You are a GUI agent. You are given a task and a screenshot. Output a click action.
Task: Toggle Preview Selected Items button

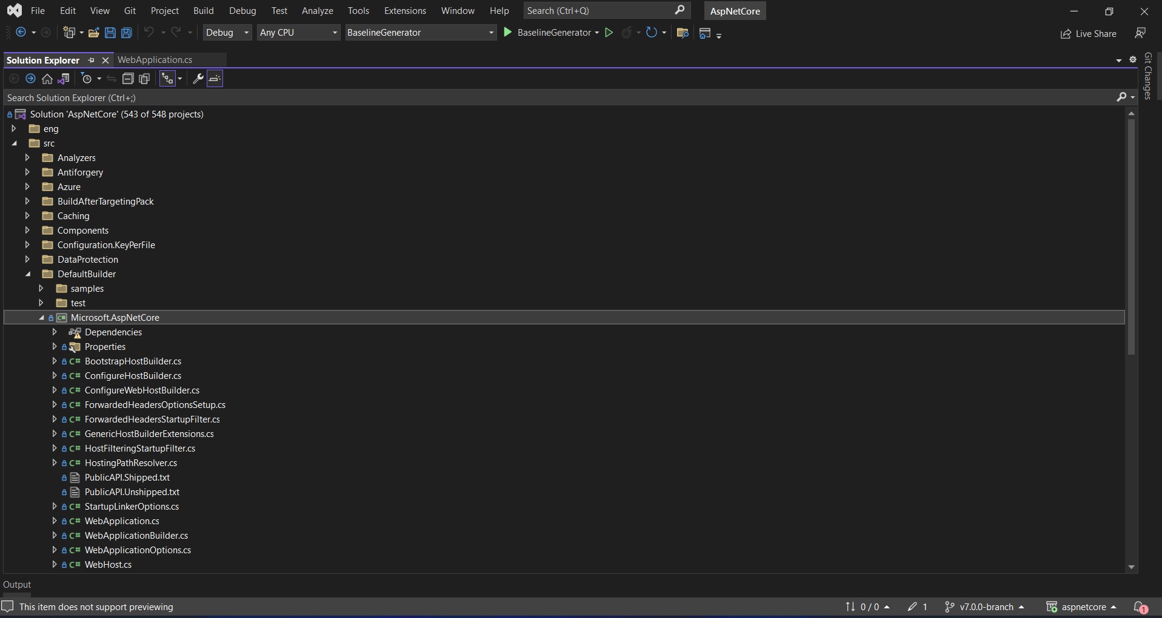(x=215, y=79)
